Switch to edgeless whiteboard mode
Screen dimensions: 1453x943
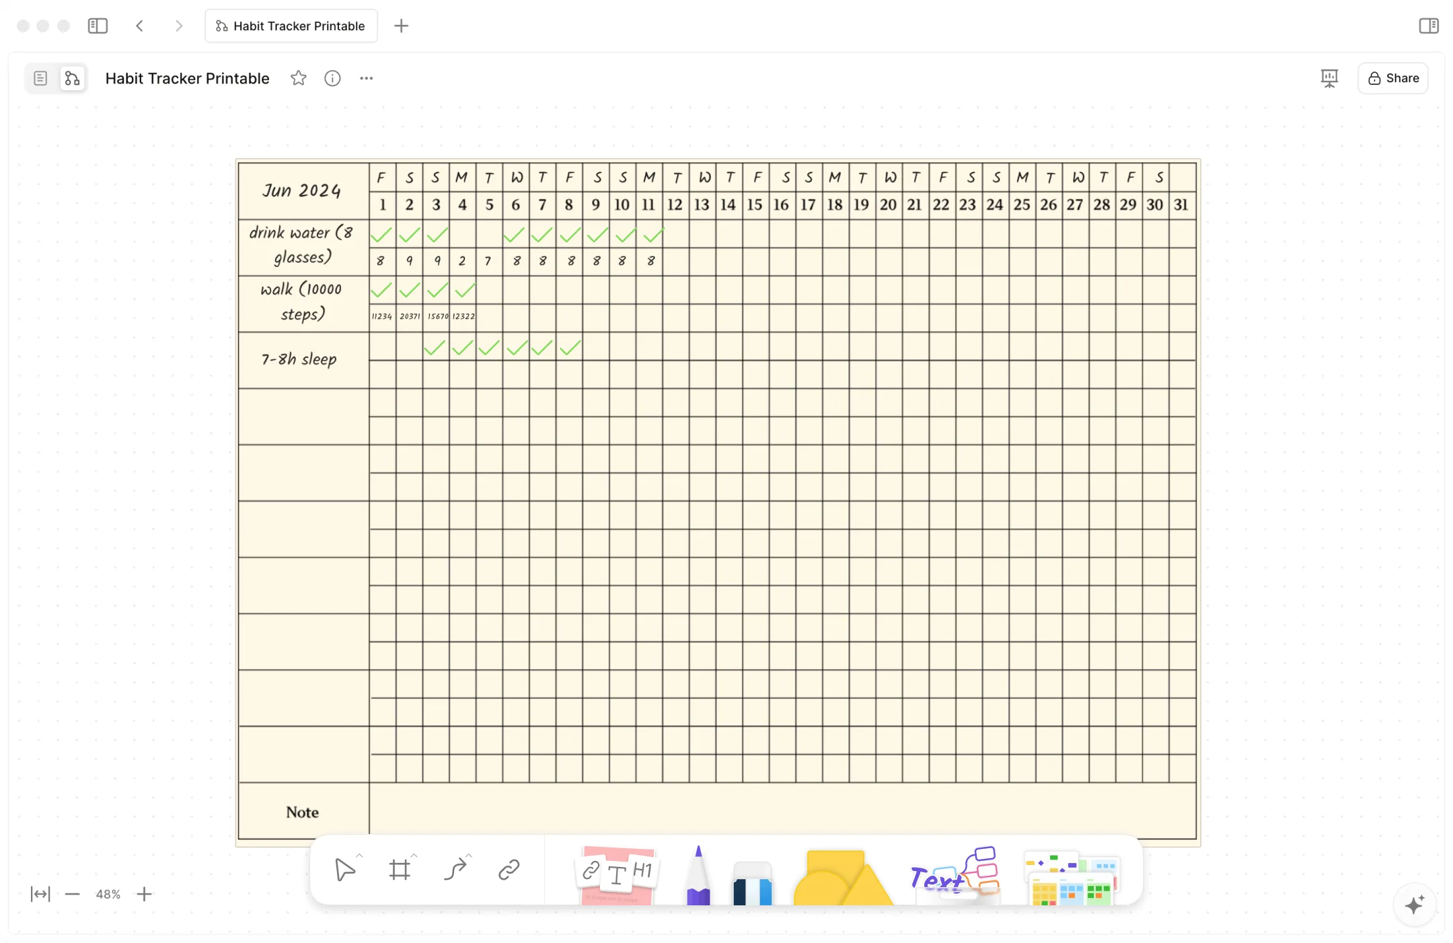pos(72,78)
